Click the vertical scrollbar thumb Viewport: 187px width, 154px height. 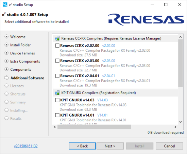click(x=181, y=63)
